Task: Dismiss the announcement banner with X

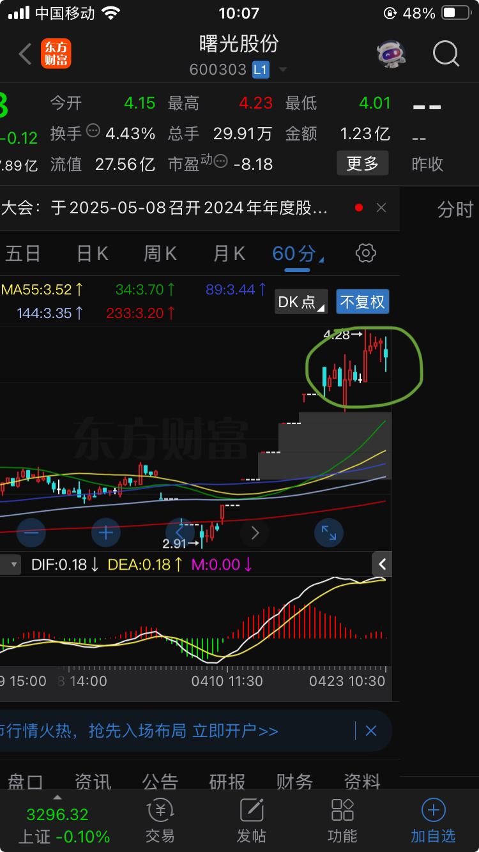Action: pos(381,208)
